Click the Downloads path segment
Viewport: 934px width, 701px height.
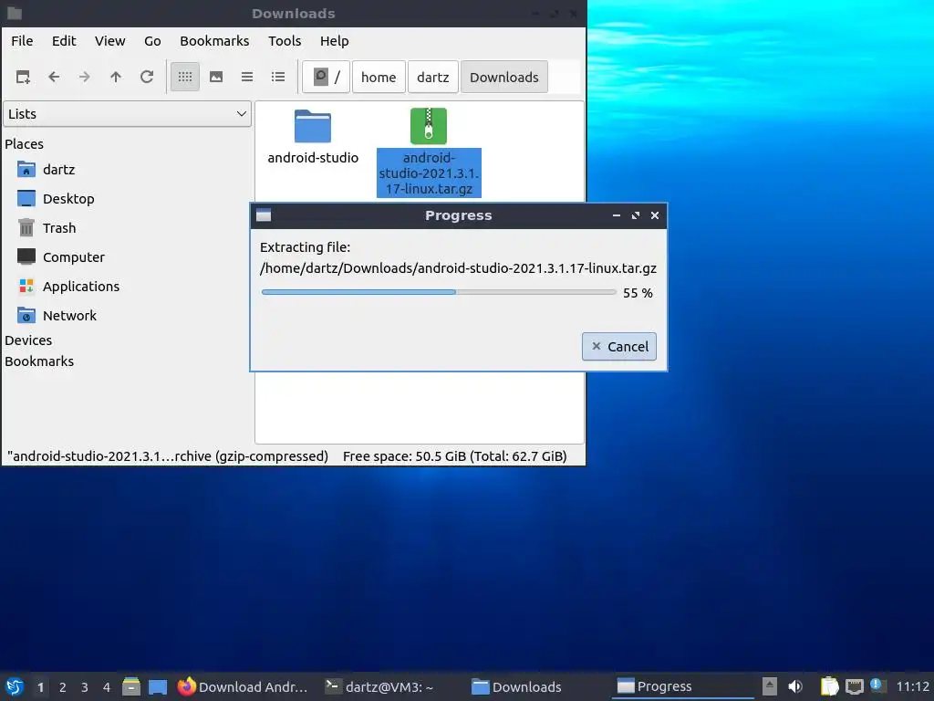503,77
